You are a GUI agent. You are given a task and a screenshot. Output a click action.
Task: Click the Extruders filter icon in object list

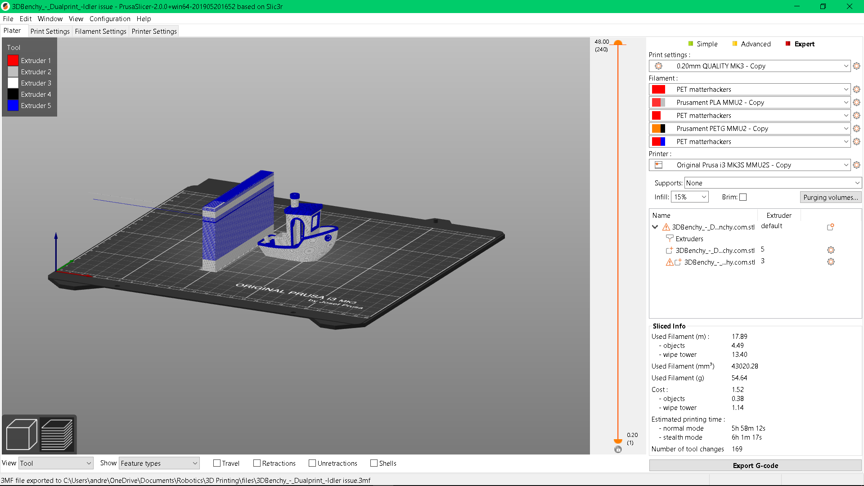point(669,238)
